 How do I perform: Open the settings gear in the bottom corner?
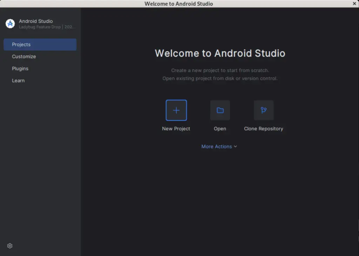(x=9, y=246)
